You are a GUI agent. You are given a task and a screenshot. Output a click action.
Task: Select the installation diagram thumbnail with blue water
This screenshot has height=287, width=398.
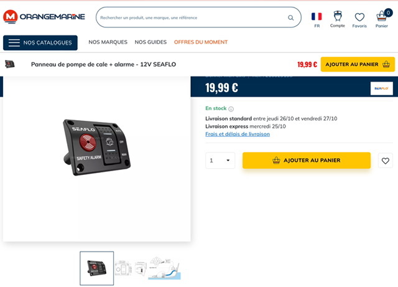(x=164, y=268)
